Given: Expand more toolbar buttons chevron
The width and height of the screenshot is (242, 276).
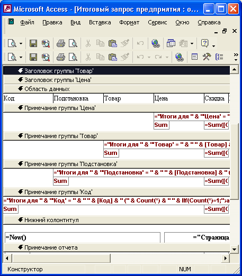Looking at the screenshot, I should pos(236,57).
